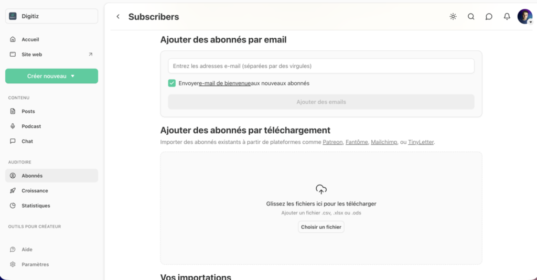Open the e-mail de bienvenue link
This screenshot has width=537, height=280.
click(x=224, y=83)
